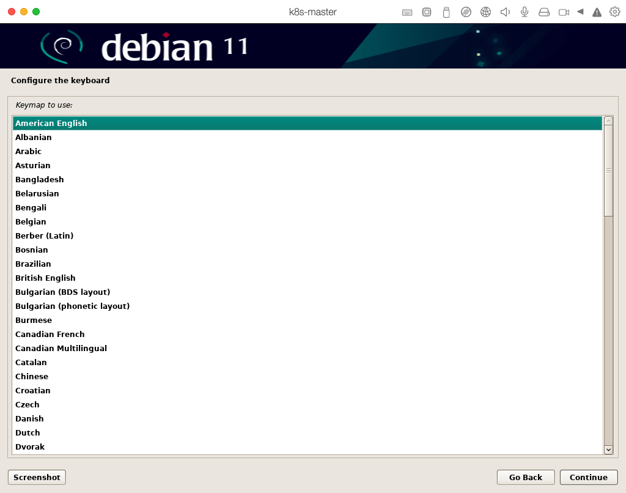Click the microphone icon

click(x=525, y=12)
